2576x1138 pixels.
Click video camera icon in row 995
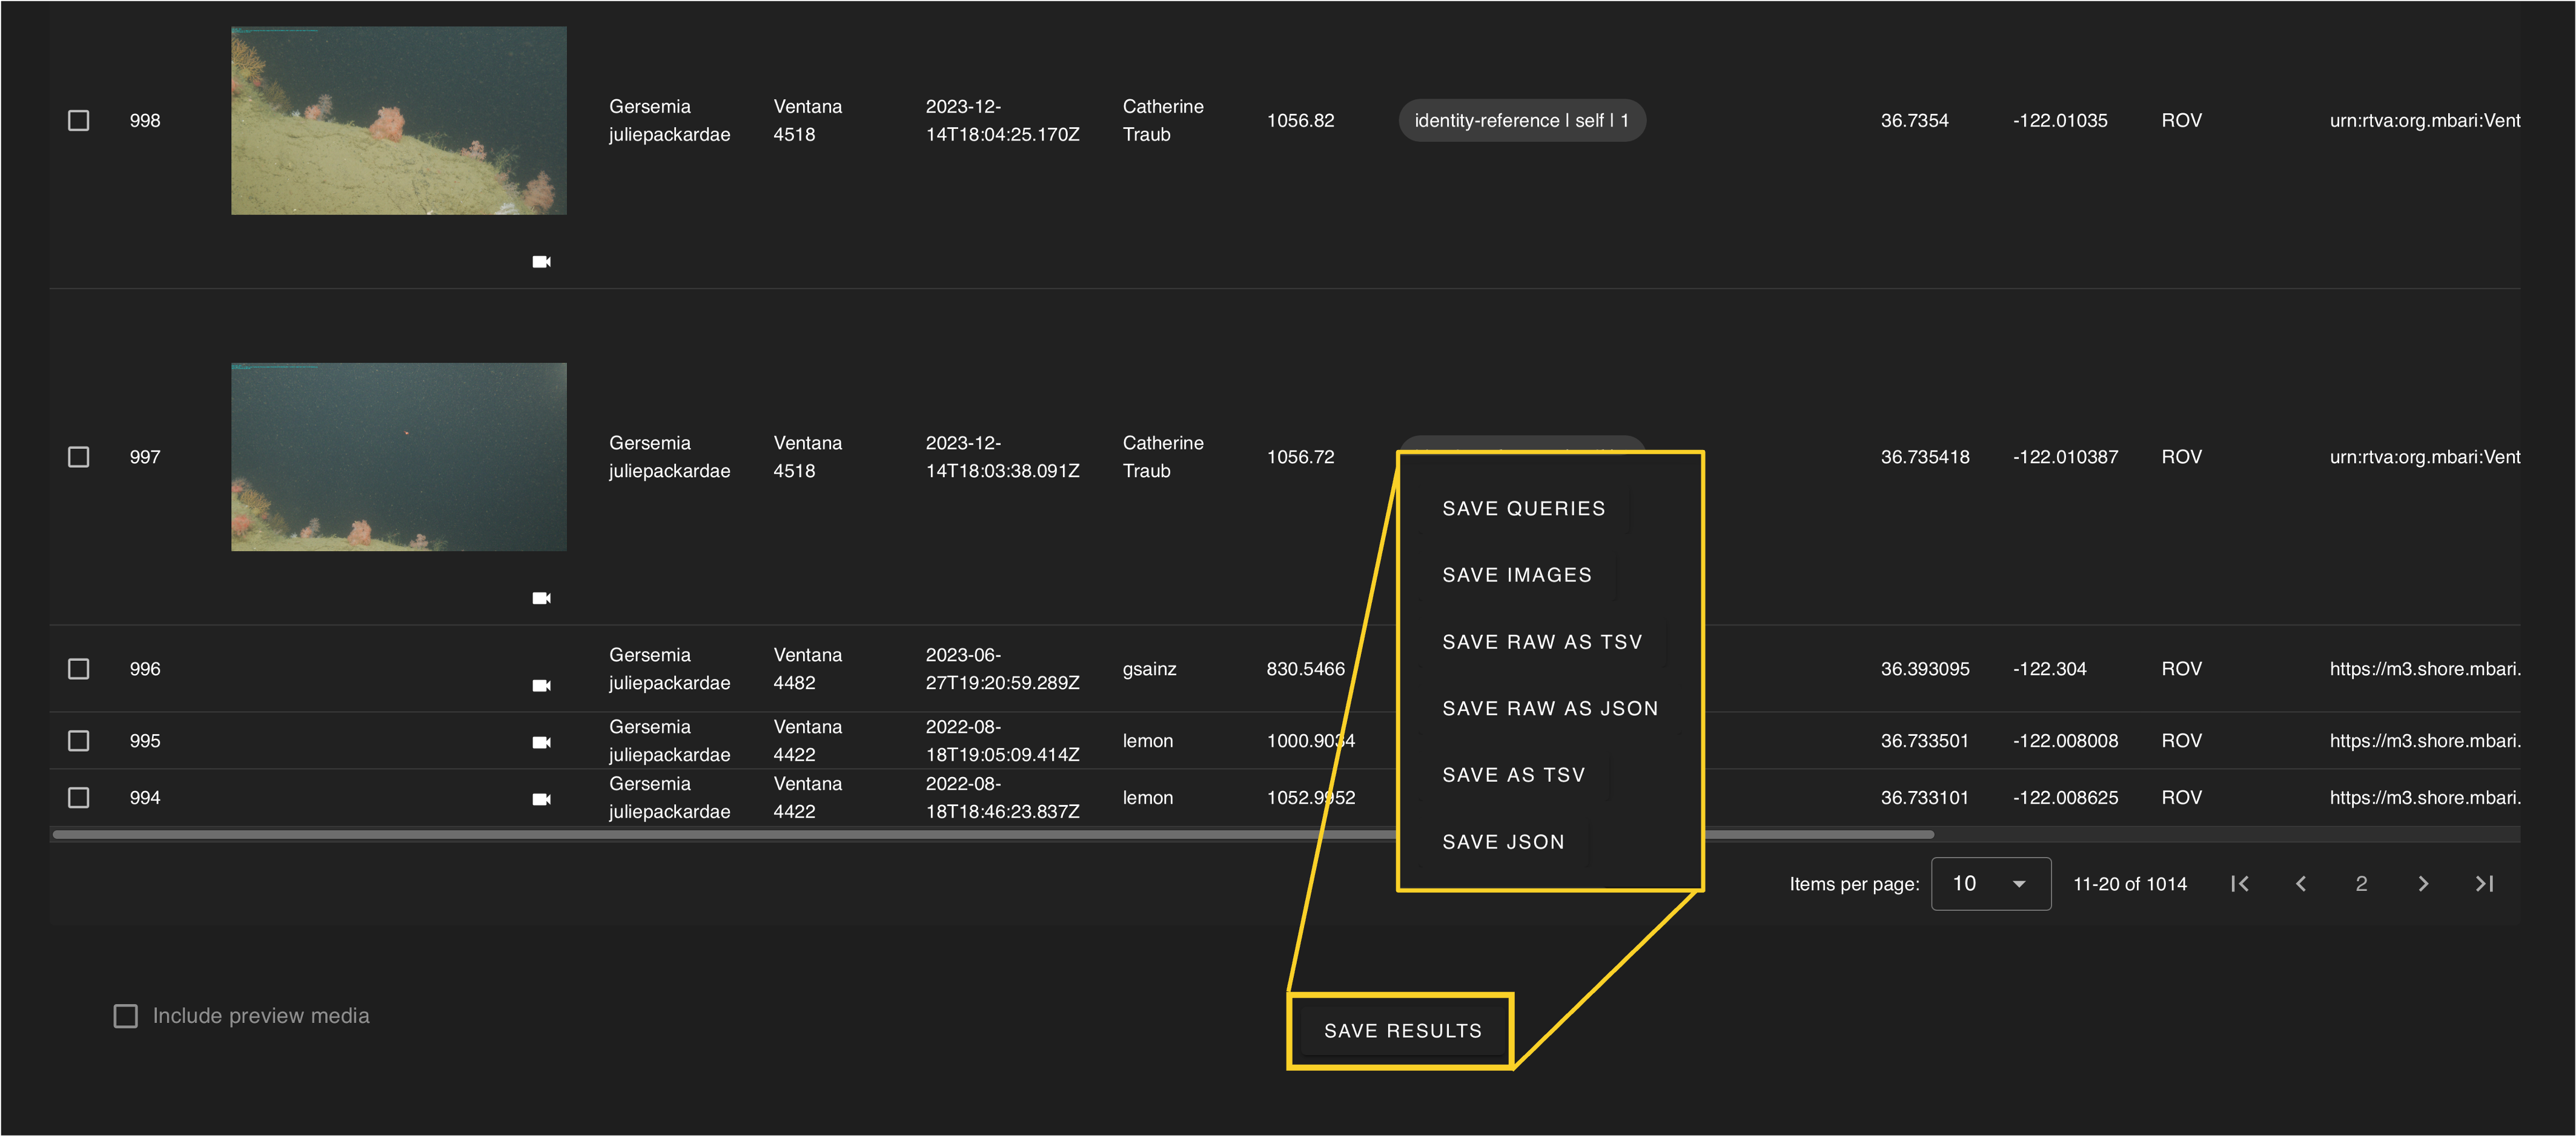point(541,742)
